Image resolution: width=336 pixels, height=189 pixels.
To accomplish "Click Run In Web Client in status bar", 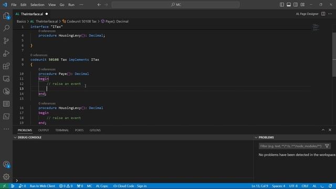I will click(42, 186).
